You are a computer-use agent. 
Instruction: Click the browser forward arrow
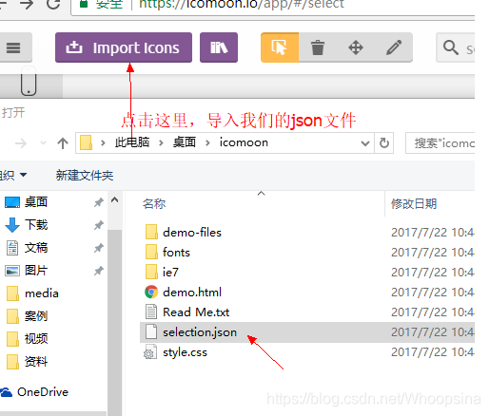(27, 5)
